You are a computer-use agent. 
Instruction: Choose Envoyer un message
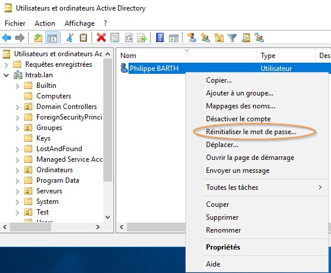click(x=256, y=170)
